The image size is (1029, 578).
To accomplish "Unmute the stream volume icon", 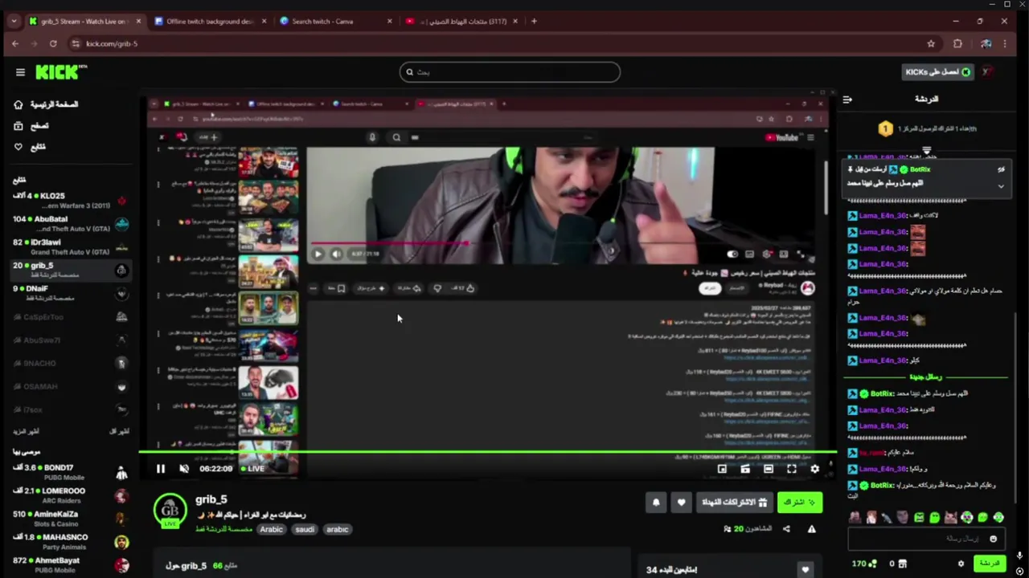I will (x=184, y=469).
